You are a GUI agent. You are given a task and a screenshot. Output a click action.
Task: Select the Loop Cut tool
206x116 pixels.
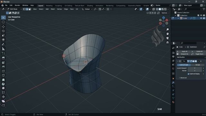[4, 71]
